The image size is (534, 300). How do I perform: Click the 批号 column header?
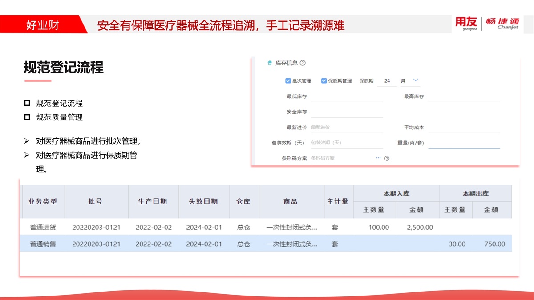[95, 201]
